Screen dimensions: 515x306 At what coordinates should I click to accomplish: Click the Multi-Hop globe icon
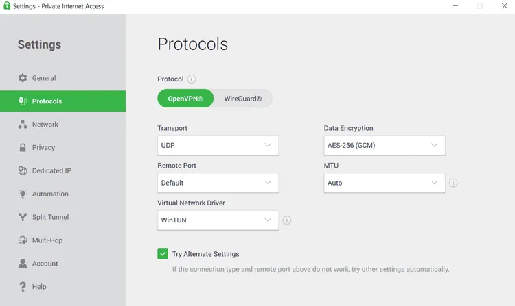tap(23, 240)
